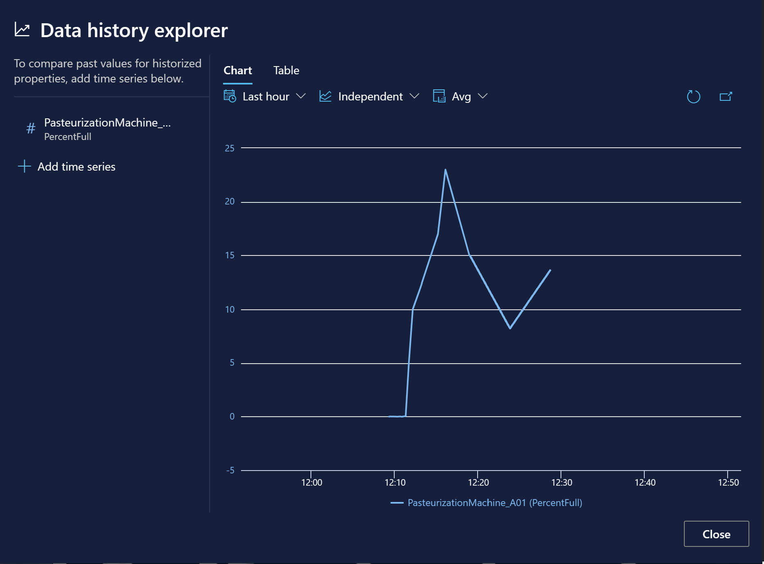The width and height of the screenshot is (764, 564).
Task: Open the Avg aggregation chevron
Action: pos(483,96)
